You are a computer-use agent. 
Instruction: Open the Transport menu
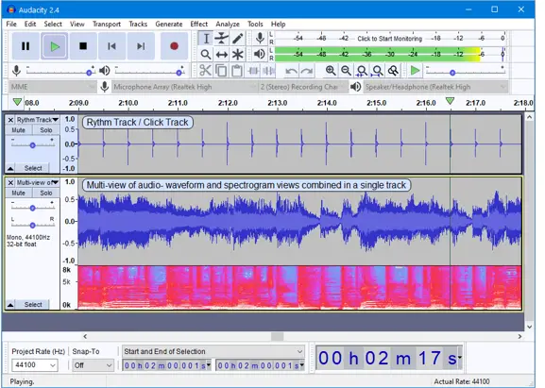tap(107, 24)
